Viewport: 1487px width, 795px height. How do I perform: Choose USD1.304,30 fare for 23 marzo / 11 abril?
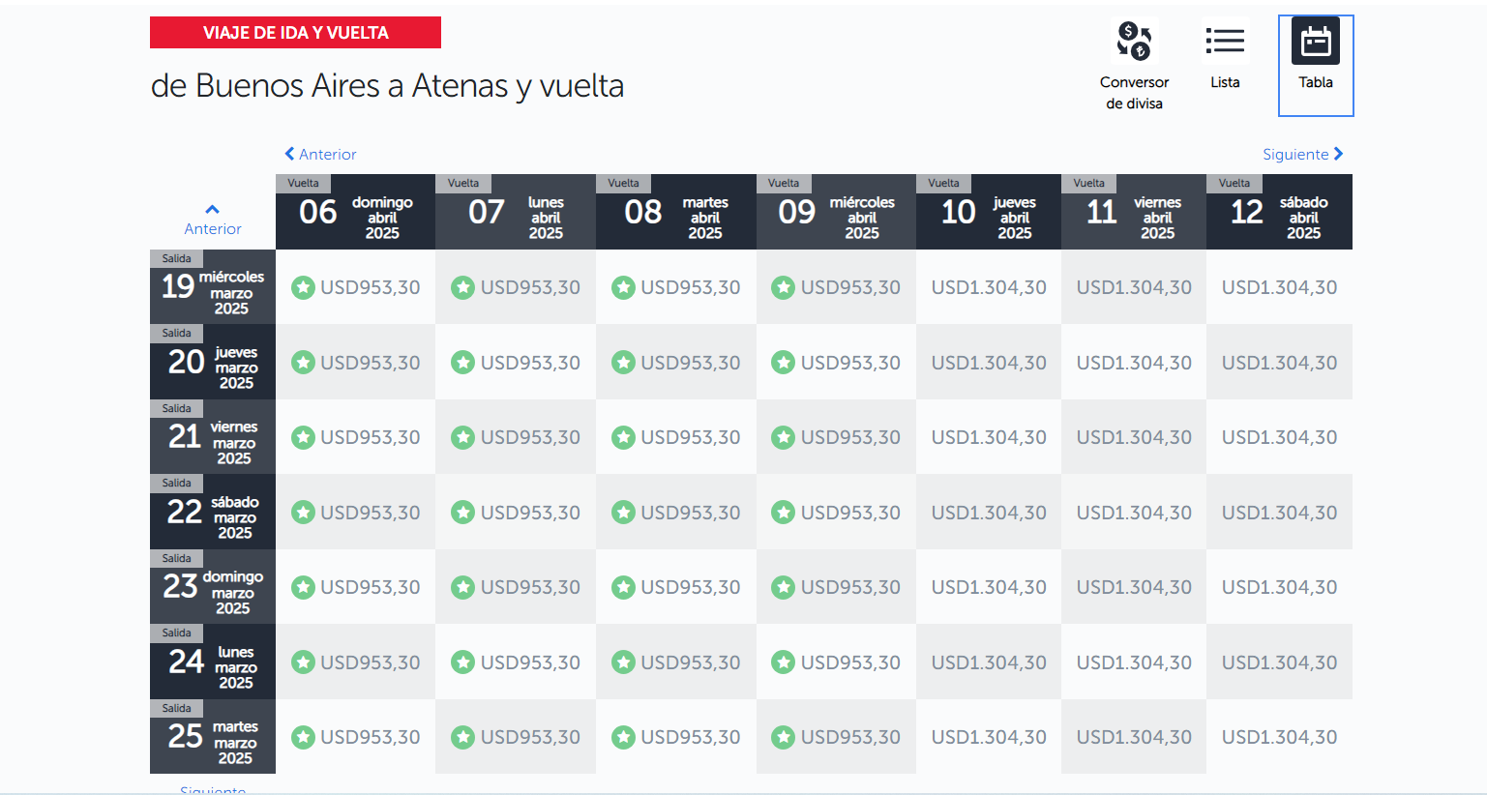(1134, 587)
